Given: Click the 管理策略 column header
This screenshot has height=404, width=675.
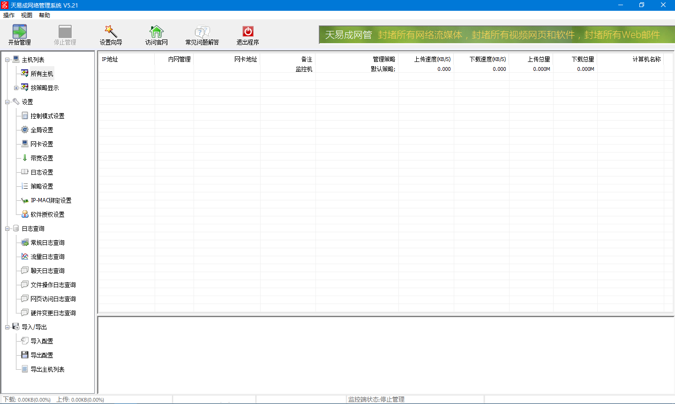Looking at the screenshot, I should [x=357, y=59].
